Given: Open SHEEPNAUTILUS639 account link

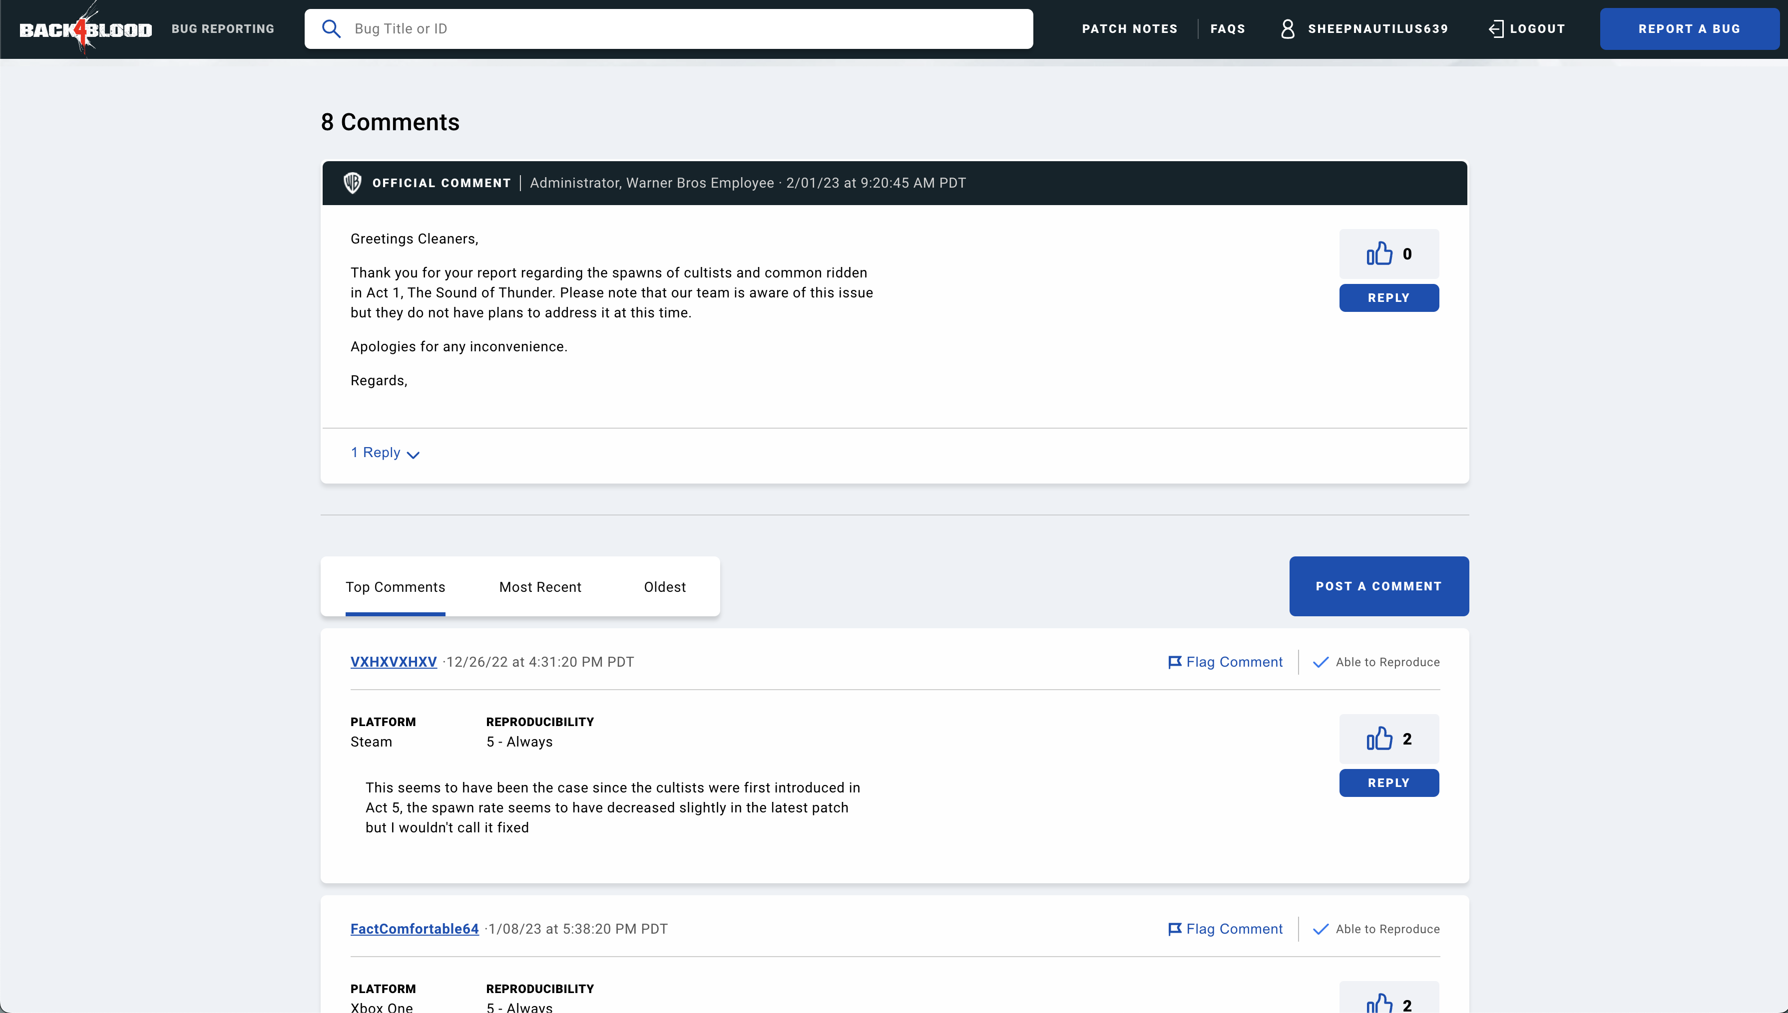Looking at the screenshot, I should click(1378, 28).
